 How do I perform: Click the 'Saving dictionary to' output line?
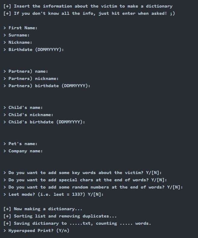pyautogui.click(x=77, y=223)
